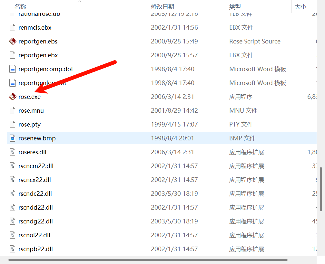This screenshot has width=325, height=264.
Task: Select file name rscncx22.dll
Action: [x=34, y=180]
